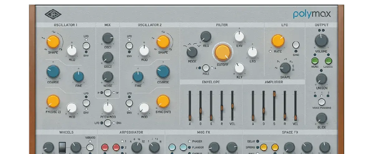Click the Universal Audio diamond logo
Screen dimensions: 374x154
[53, 14]
